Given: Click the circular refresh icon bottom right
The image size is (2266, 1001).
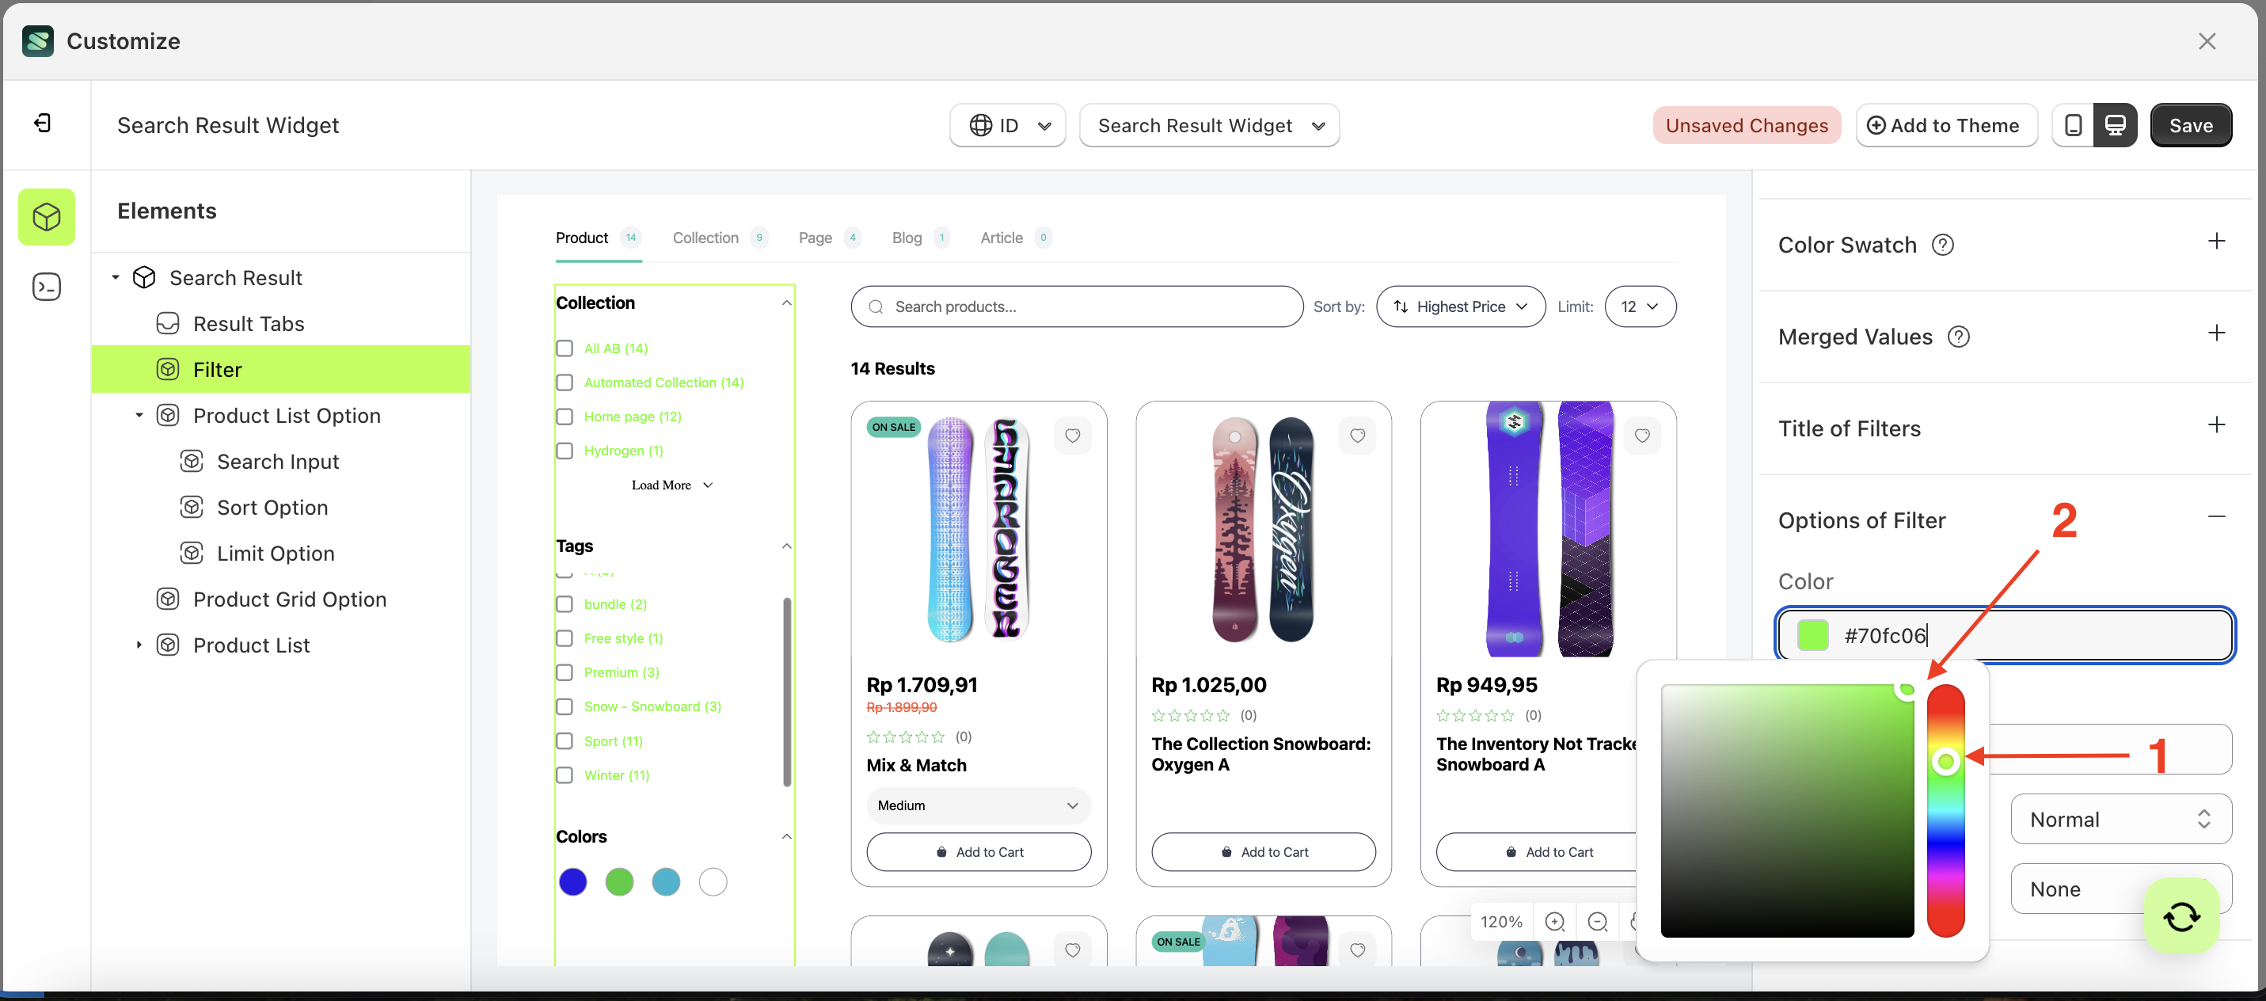Looking at the screenshot, I should [2180, 915].
